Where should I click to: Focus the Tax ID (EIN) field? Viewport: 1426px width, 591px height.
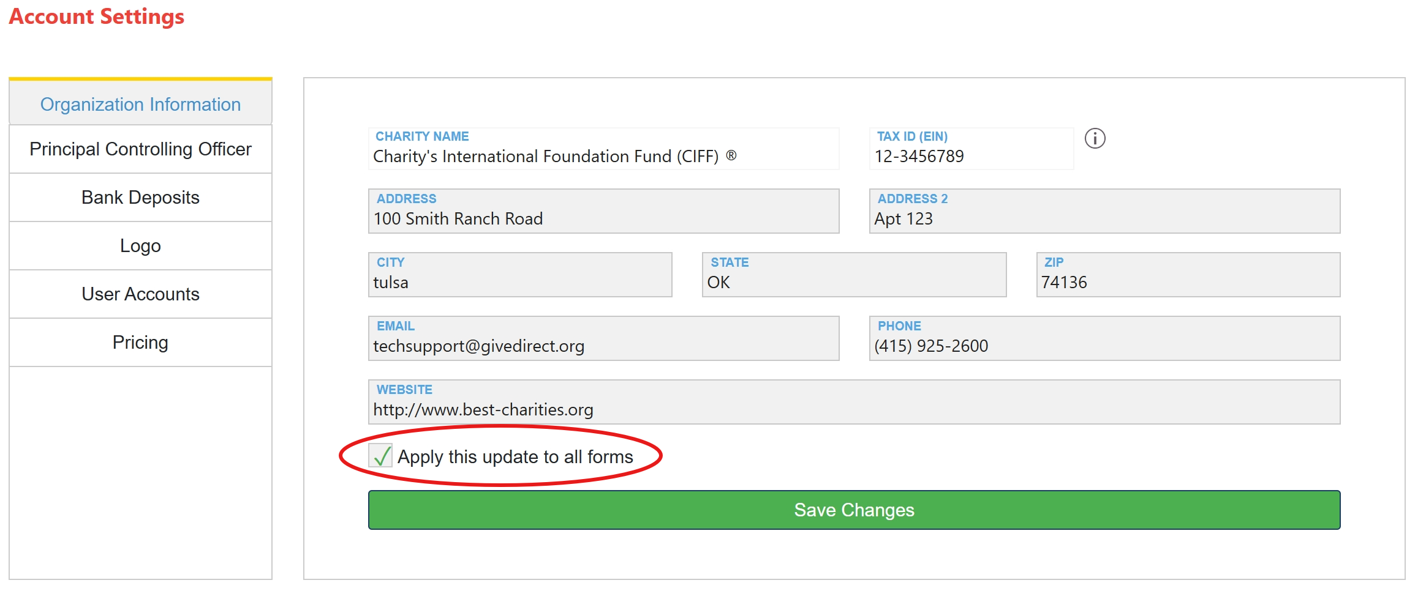[x=971, y=149]
